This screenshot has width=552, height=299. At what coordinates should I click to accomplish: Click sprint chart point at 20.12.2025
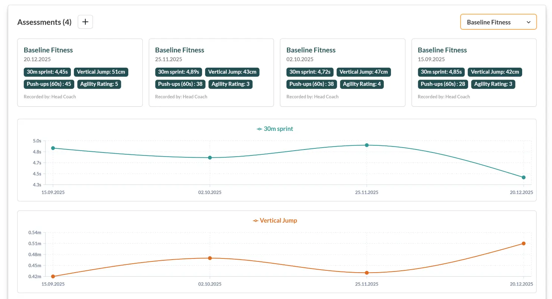click(524, 177)
